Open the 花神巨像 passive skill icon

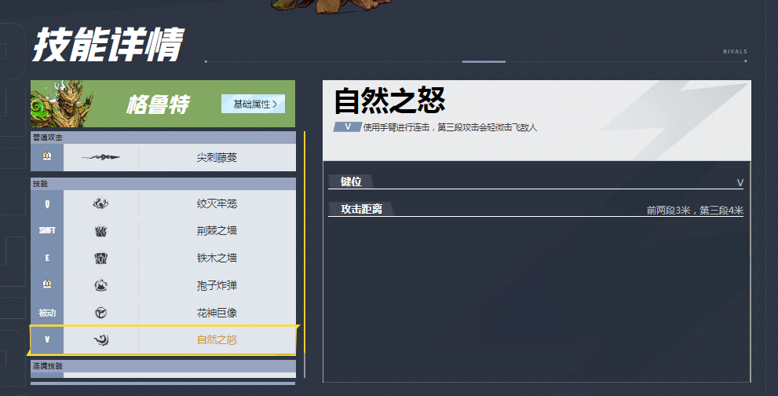click(100, 313)
